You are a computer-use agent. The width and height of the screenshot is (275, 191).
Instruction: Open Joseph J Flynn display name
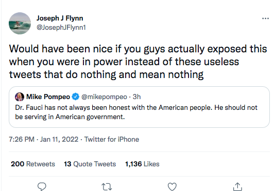coord(60,18)
